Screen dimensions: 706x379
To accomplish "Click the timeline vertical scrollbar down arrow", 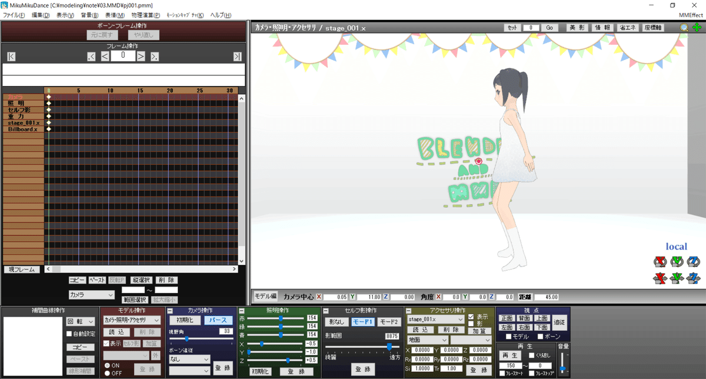I will point(242,261).
